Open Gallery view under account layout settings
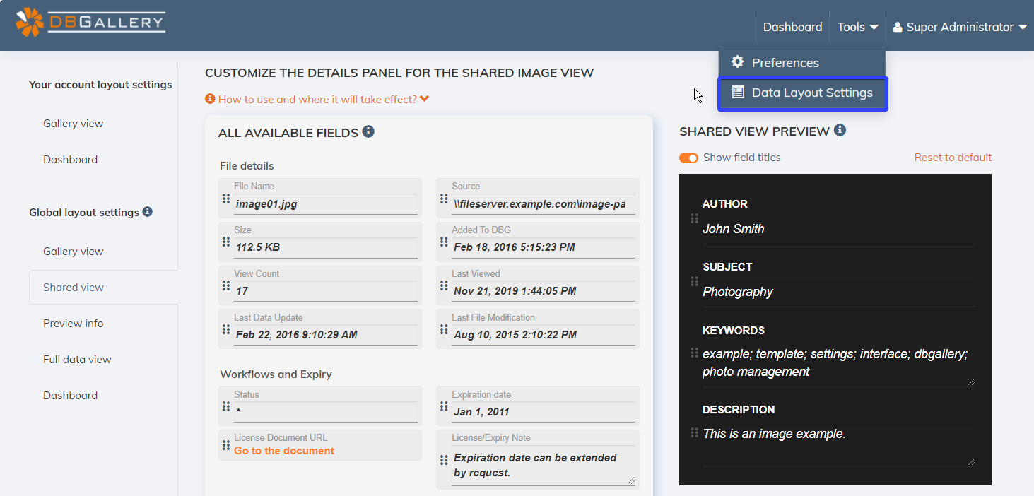 tap(74, 124)
